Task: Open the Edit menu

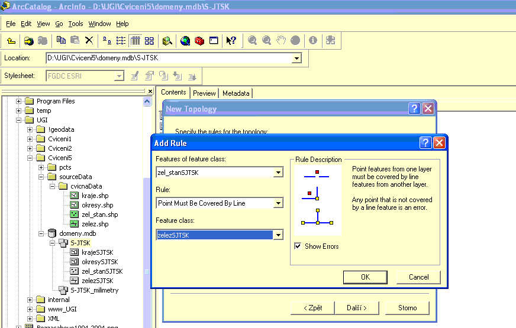Action: coord(26,24)
